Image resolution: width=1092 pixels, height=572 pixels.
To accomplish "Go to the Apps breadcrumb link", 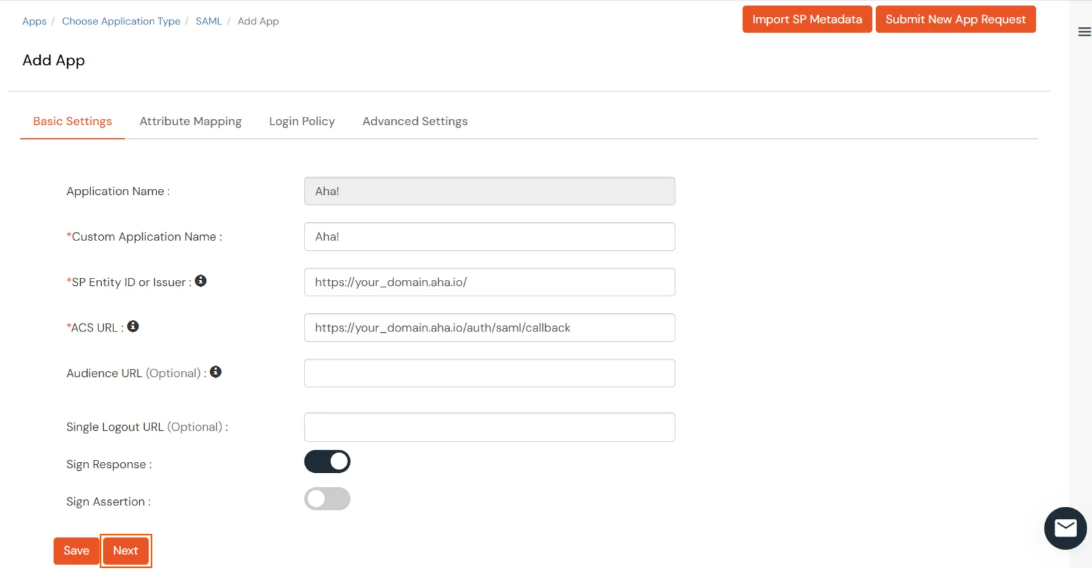I will click(x=35, y=21).
